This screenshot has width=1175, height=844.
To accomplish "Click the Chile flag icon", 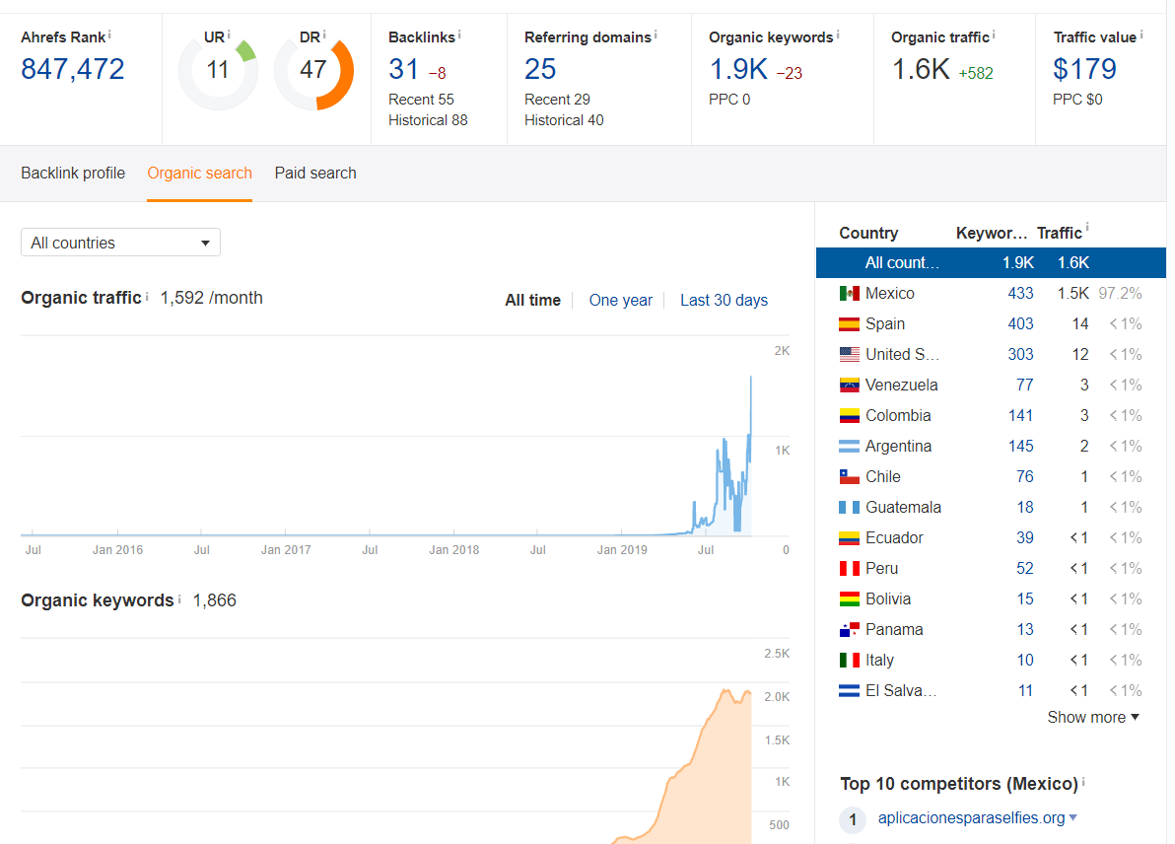I will pos(849,476).
